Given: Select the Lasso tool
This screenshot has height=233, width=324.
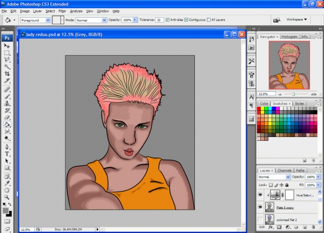Looking at the screenshot, I should (7, 59).
